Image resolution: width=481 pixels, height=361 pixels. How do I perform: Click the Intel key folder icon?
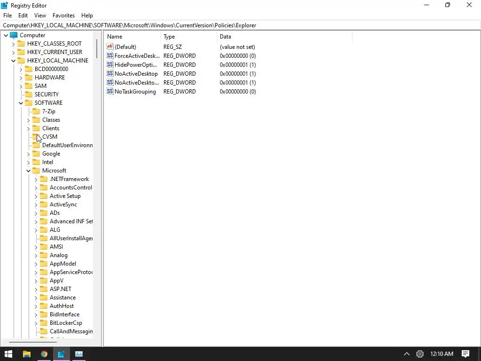[x=36, y=162]
